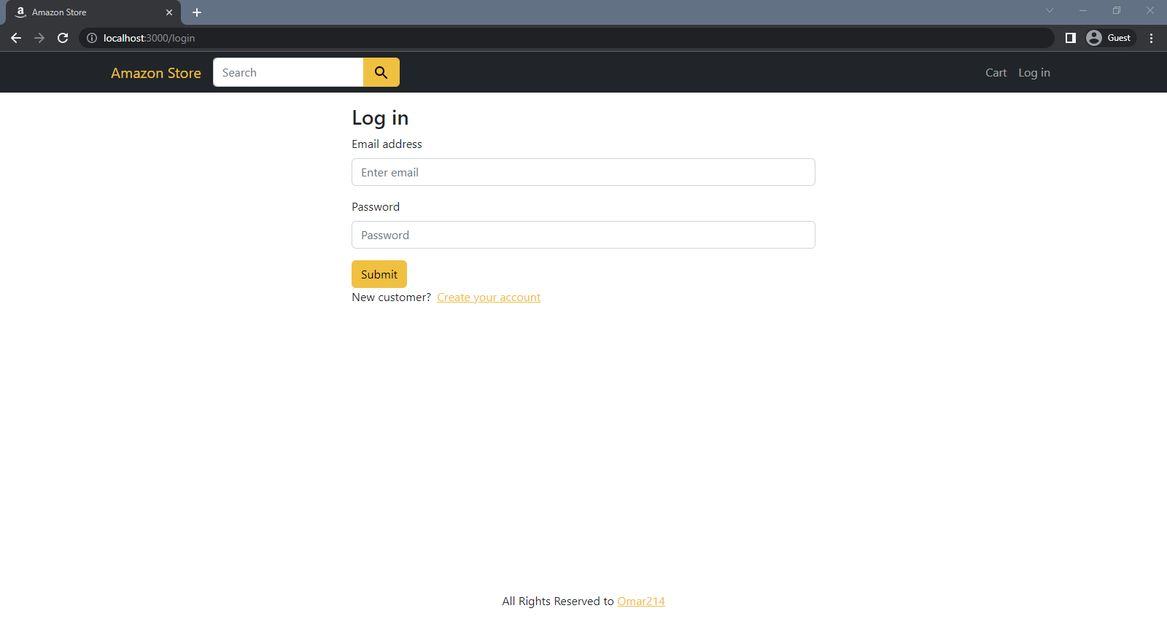
Task: Select the Amazon Store browser tab
Action: tap(93, 12)
